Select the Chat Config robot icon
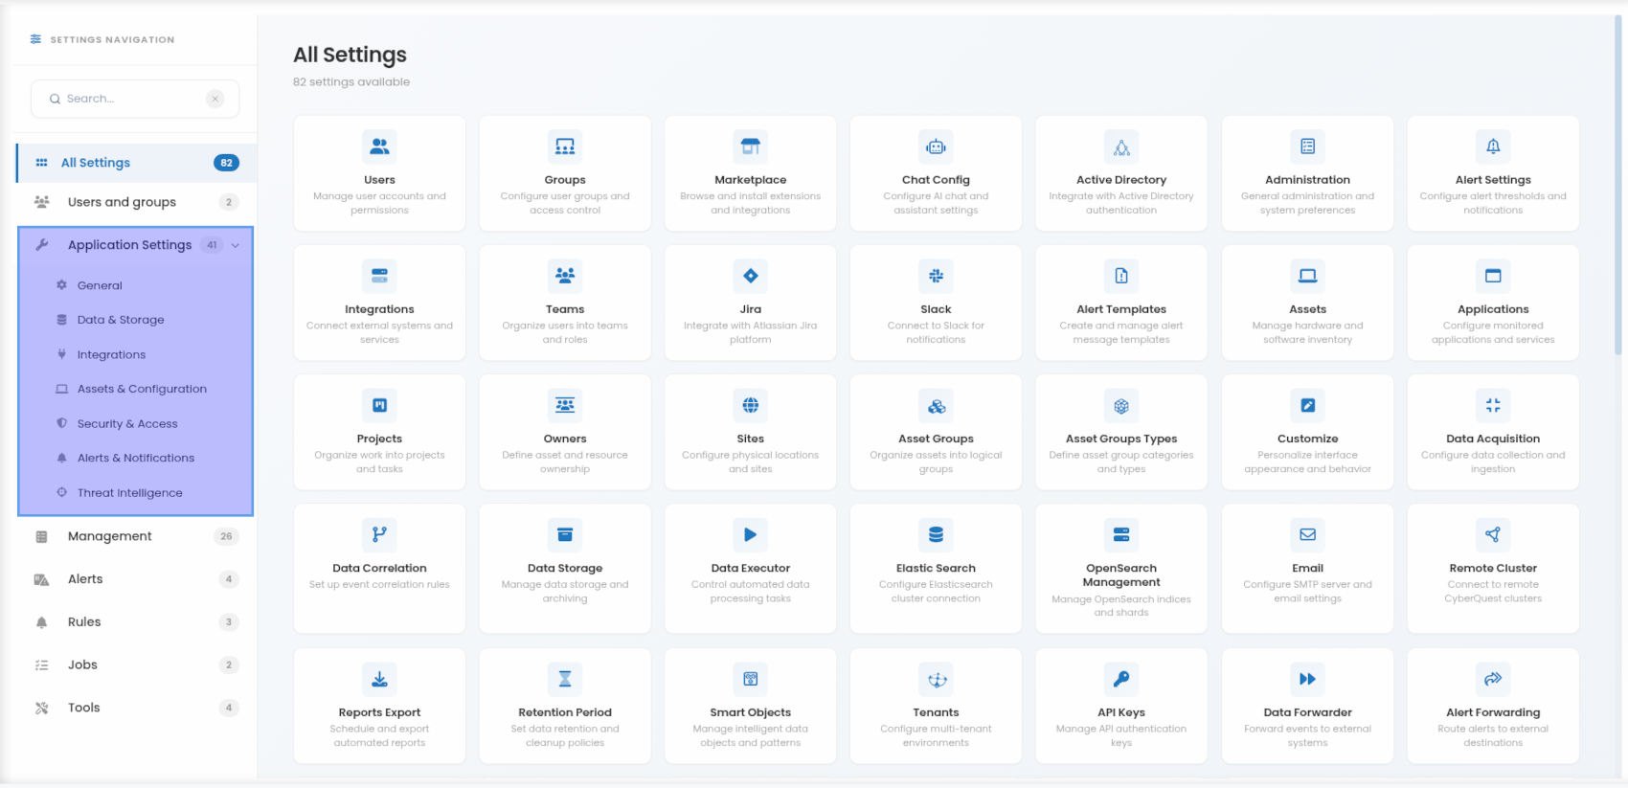1628x788 pixels. coord(936,146)
